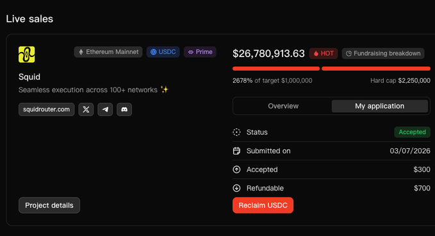The width and height of the screenshot is (435, 236).
Task: Click the Prime tier tag
Action: click(x=200, y=52)
